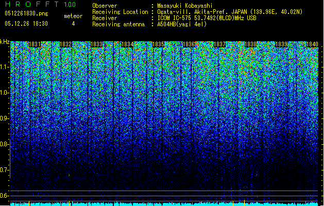The width and height of the screenshot is (324, 206).
Task: Click the observer name Masayuki Kobayashi
Action: point(185,6)
